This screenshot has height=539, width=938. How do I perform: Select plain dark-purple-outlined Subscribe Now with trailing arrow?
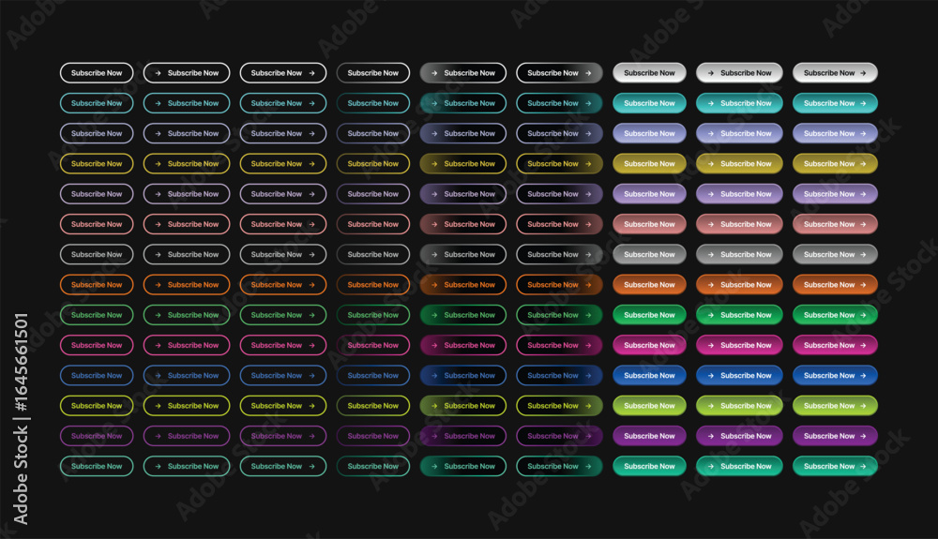[283, 436]
